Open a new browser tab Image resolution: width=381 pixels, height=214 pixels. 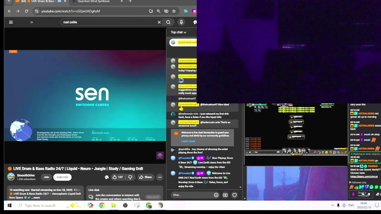[x=130, y=1]
